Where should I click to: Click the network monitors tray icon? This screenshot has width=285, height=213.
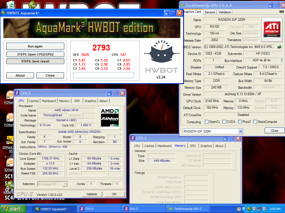pyautogui.click(x=259, y=209)
